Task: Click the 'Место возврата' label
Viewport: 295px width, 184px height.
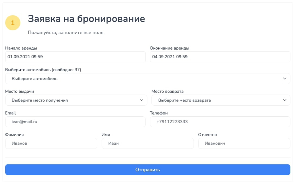Action: click(x=167, y=91)
